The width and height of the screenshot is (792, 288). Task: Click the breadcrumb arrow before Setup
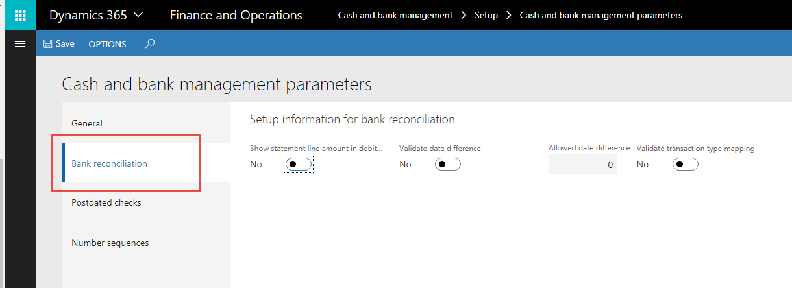coord(464,15)
